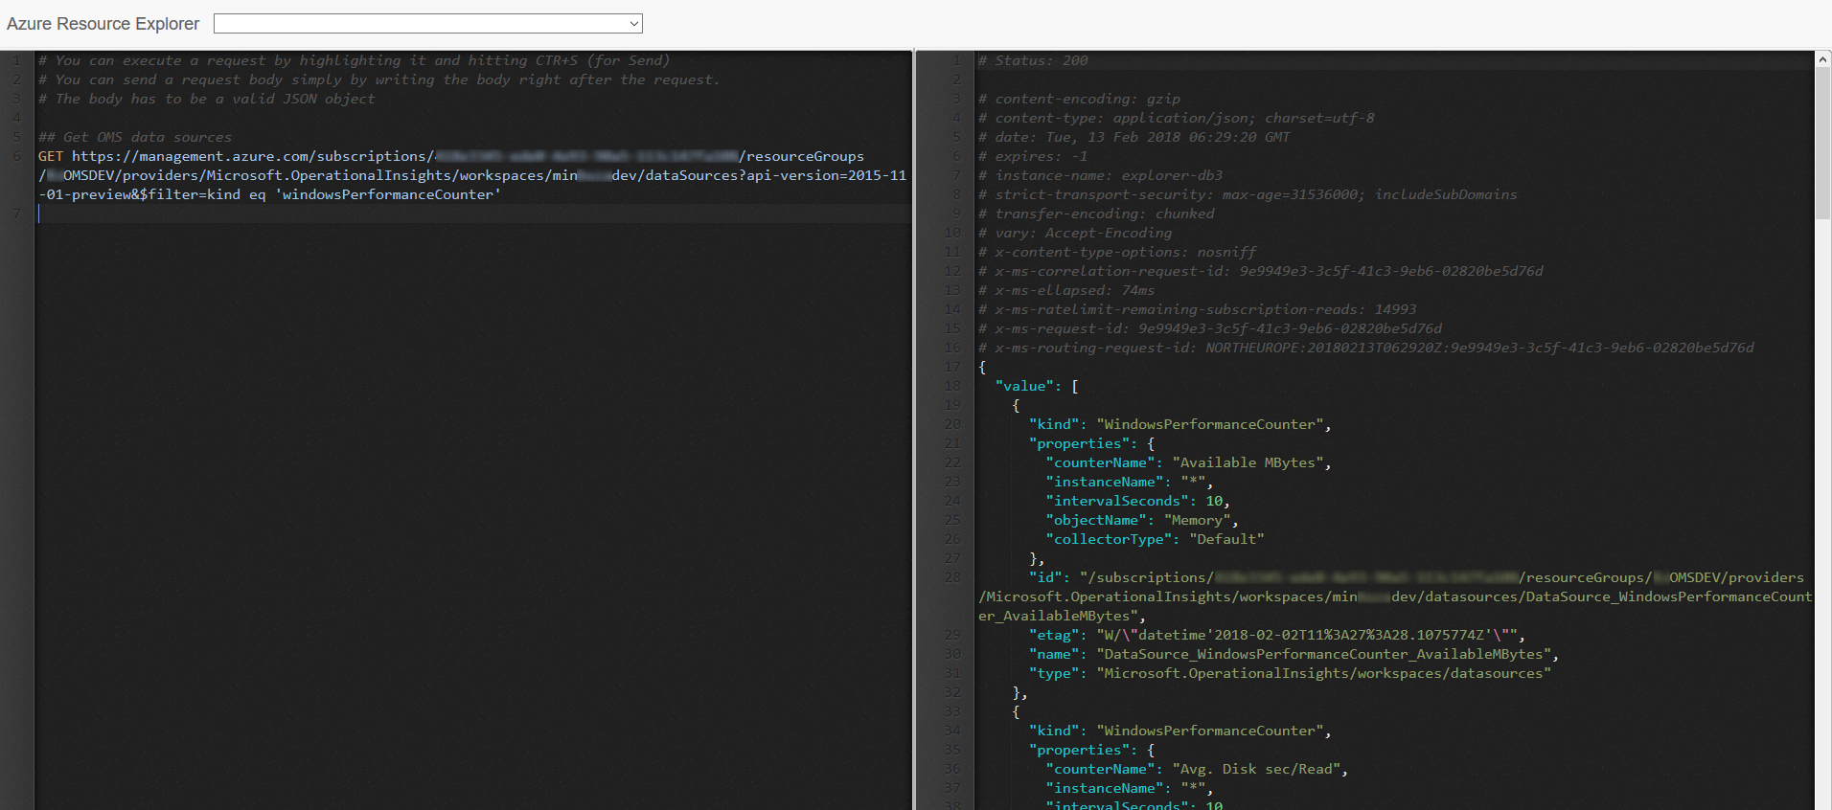Click the 'expires: -1' header
Viewport: 1832px width, 810px height.
coord(1033,156)
